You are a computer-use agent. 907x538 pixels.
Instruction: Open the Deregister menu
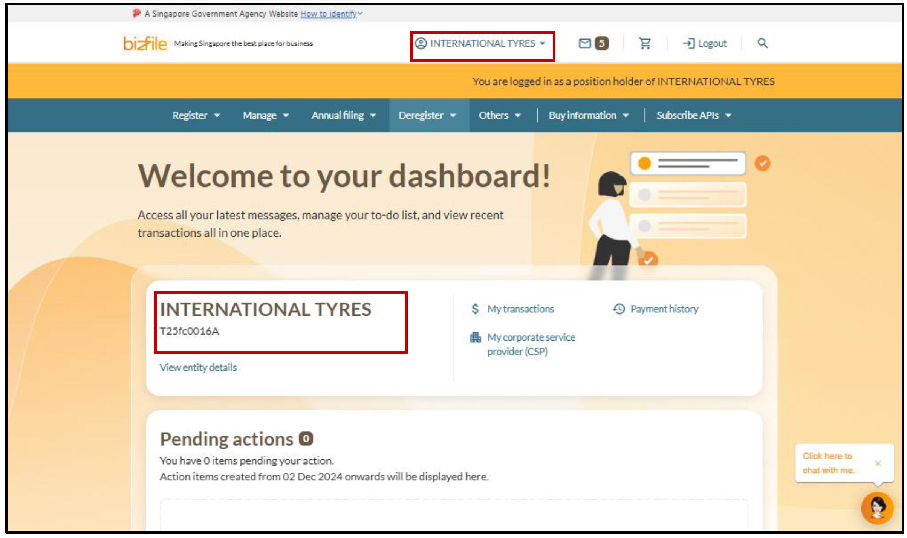[x=427, y=115]
